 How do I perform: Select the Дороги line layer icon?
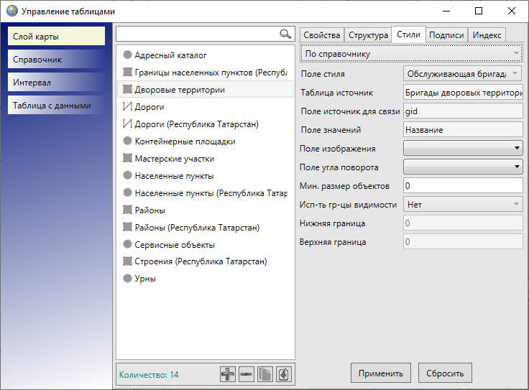pos(127,107)
